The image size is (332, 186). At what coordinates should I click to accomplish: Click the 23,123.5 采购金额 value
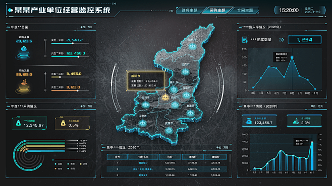coord(24,41)
